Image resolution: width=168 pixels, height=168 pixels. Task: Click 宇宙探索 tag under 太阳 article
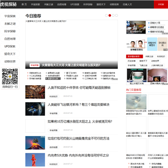coord(54,130)
